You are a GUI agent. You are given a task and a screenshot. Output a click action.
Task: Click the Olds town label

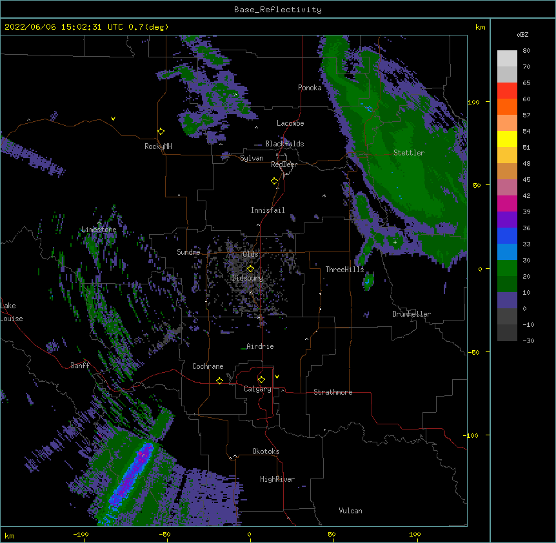pos(250,254)
